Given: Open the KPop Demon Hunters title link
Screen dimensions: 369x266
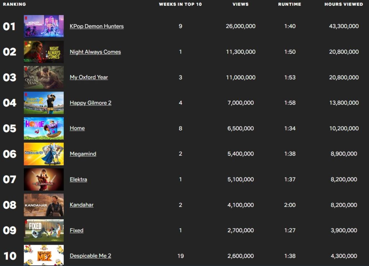Looking at the screenshot, I should 97,26.
